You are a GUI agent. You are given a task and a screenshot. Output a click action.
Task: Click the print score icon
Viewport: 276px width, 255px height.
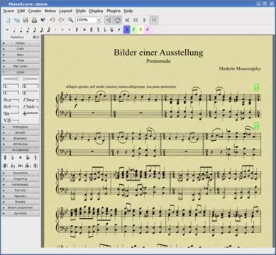click(34, 20)
